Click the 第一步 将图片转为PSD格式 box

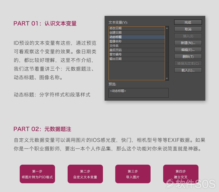click(37, 174)
